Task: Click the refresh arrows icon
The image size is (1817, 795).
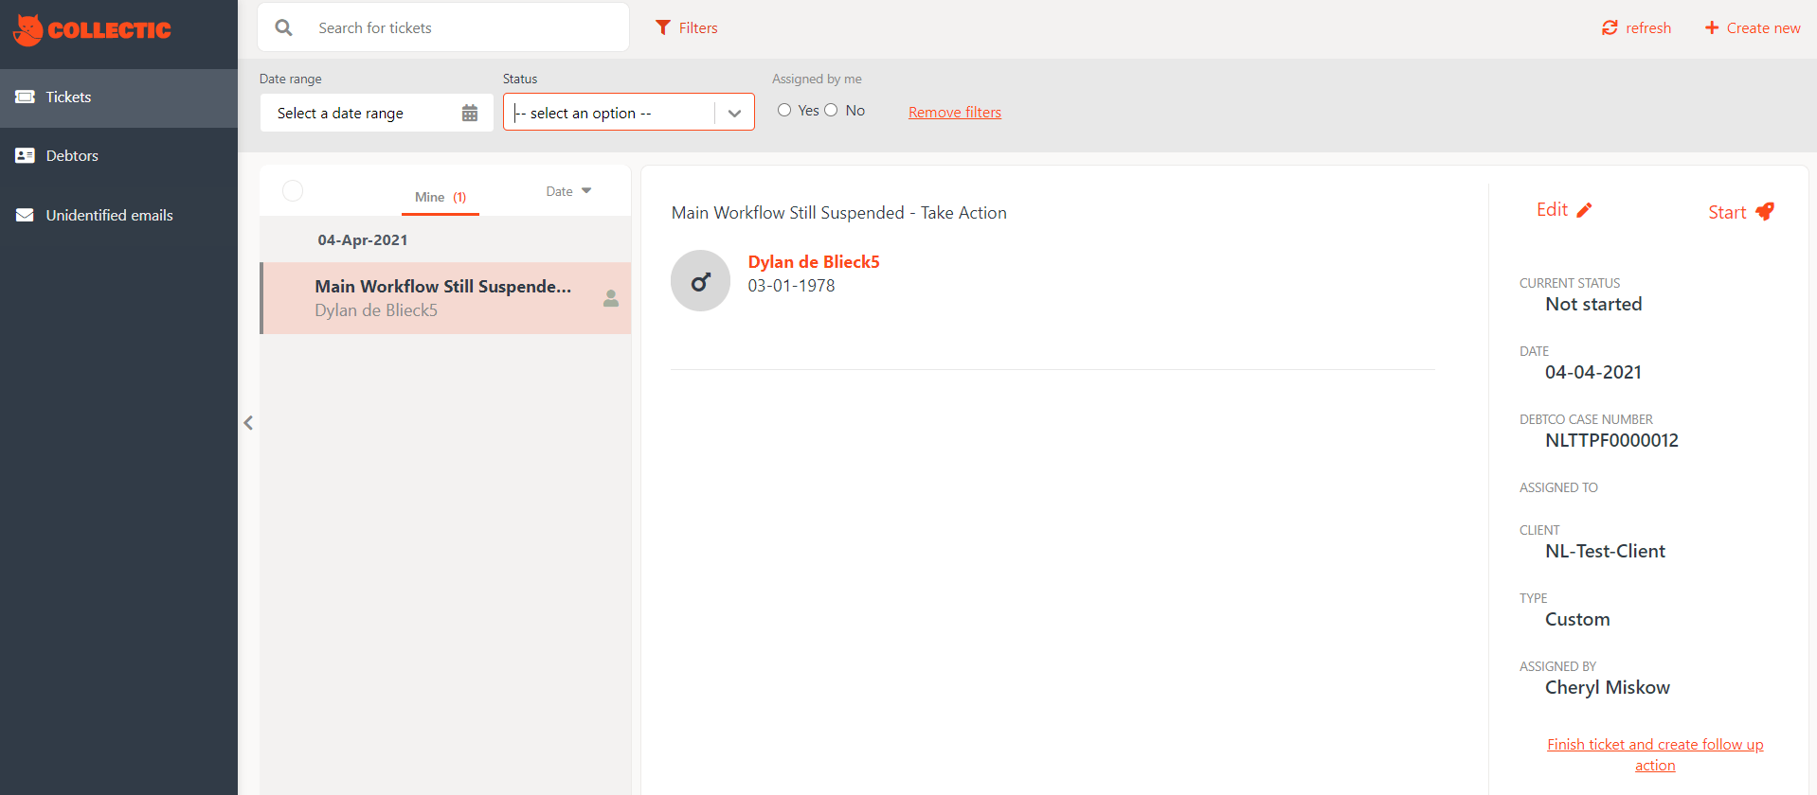Action: pos(1610,27)
